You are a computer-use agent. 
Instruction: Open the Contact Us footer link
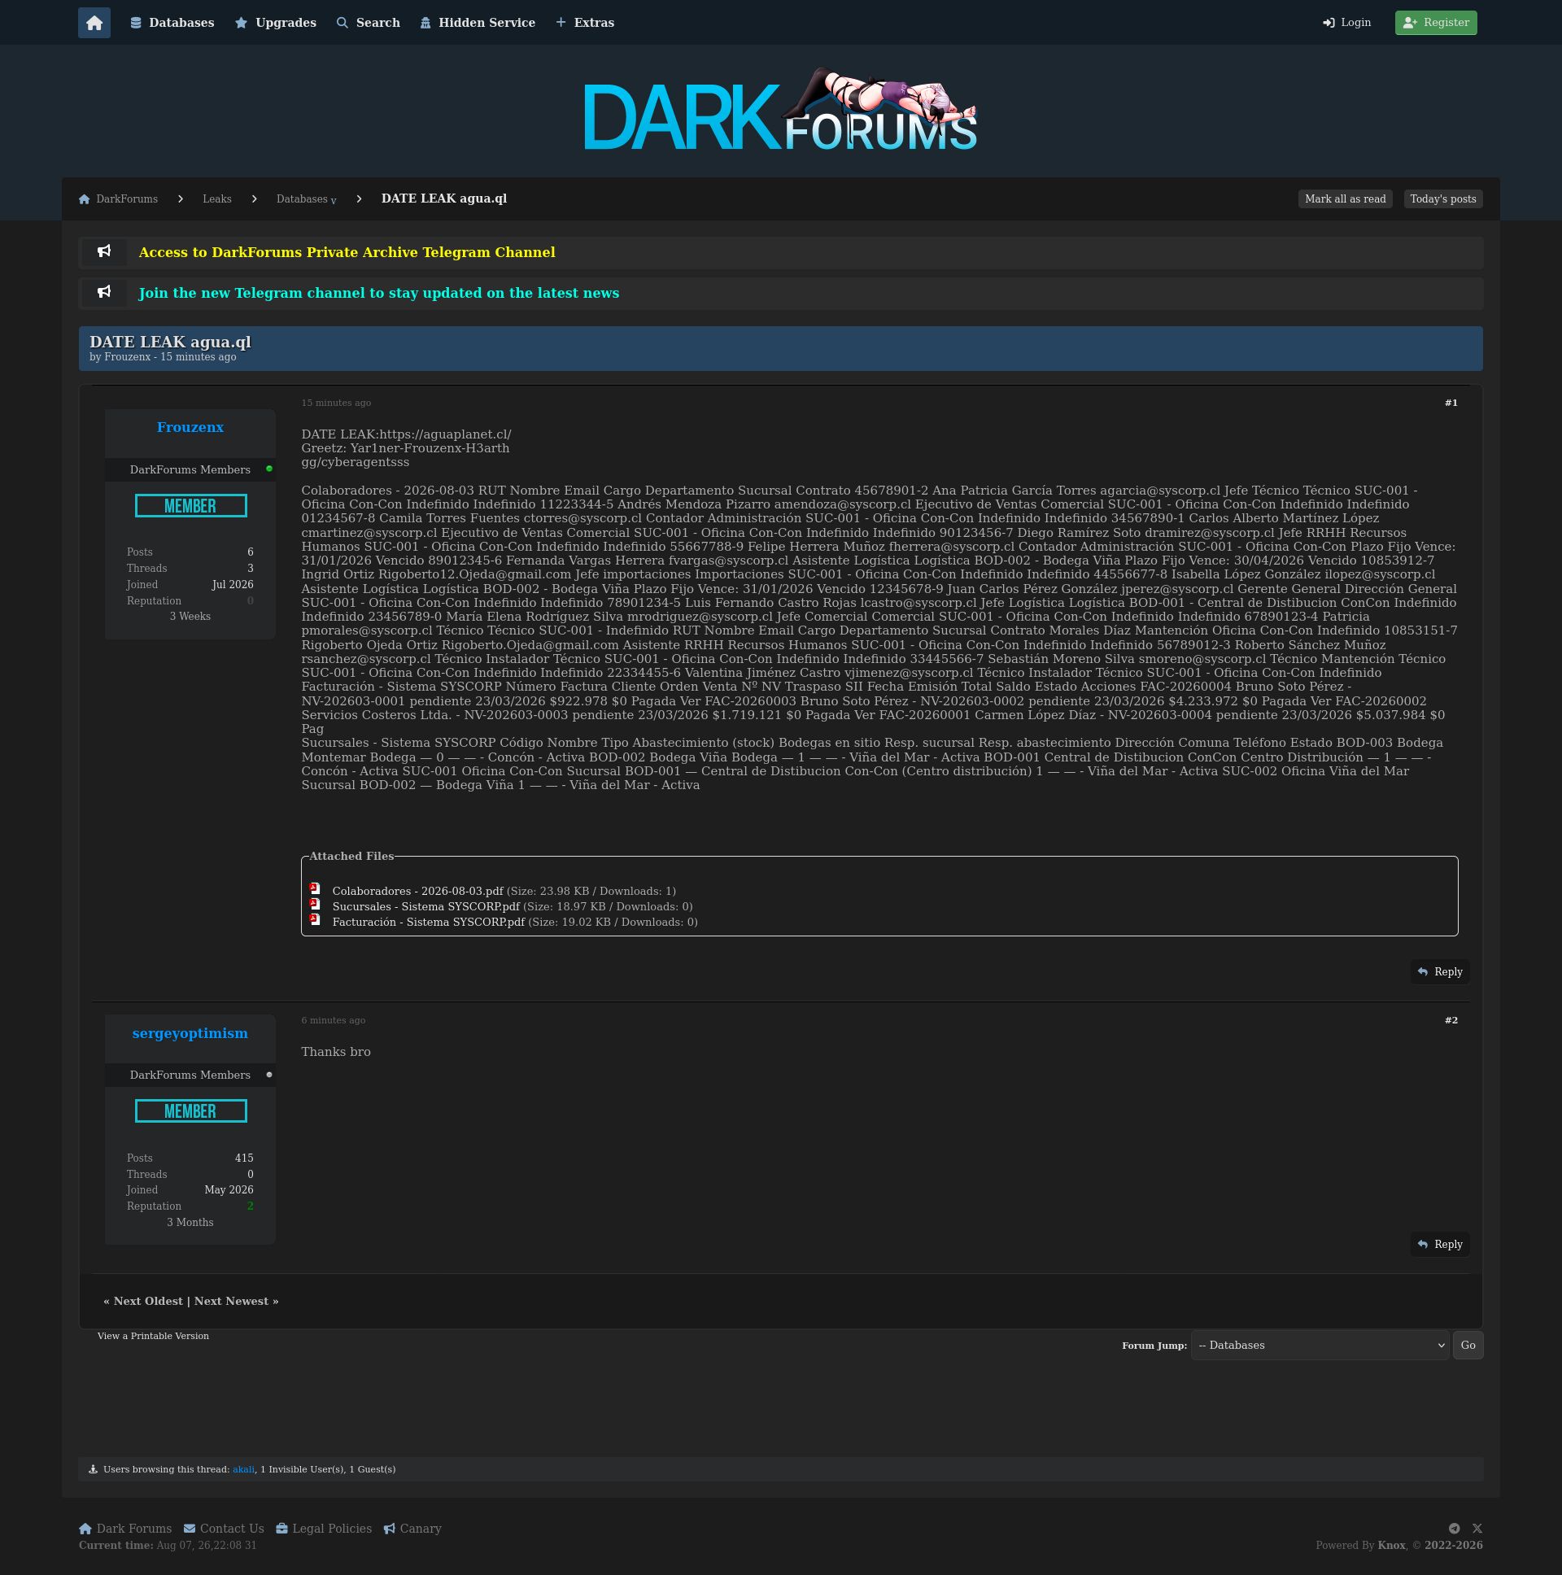click(224, 1529)
